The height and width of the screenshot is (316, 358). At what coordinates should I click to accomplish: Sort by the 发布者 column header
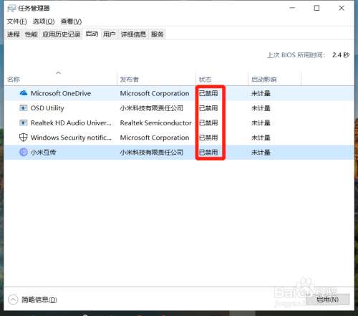click(156, 78)
